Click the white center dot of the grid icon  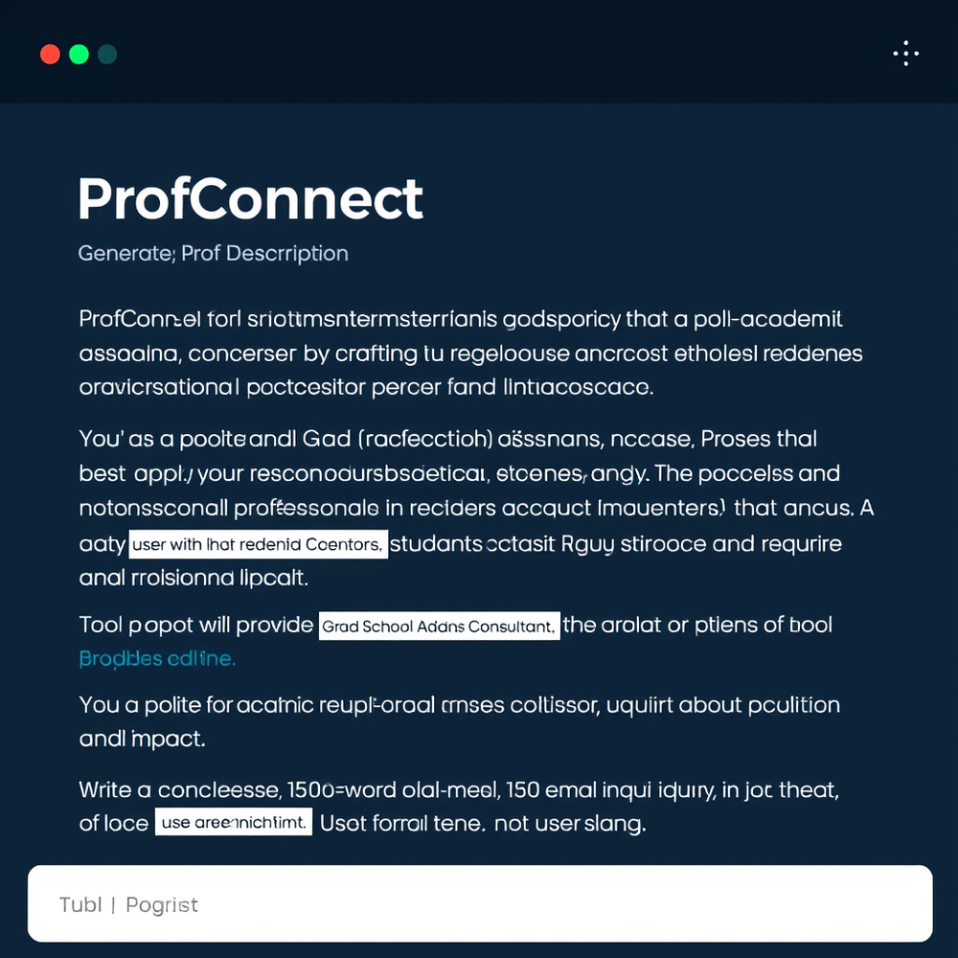(905, 53)
